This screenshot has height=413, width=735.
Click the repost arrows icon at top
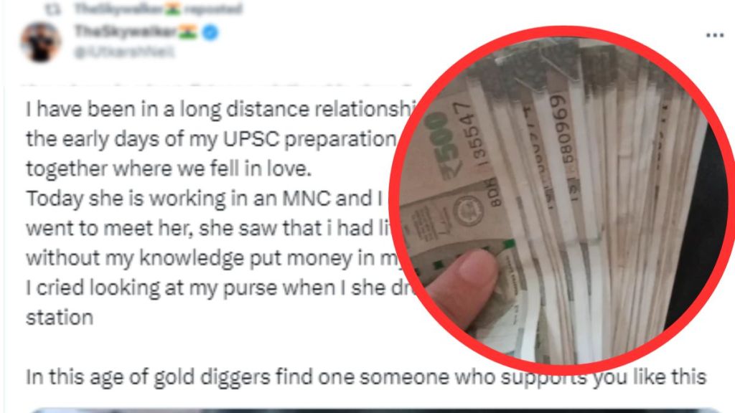[52, 9]
